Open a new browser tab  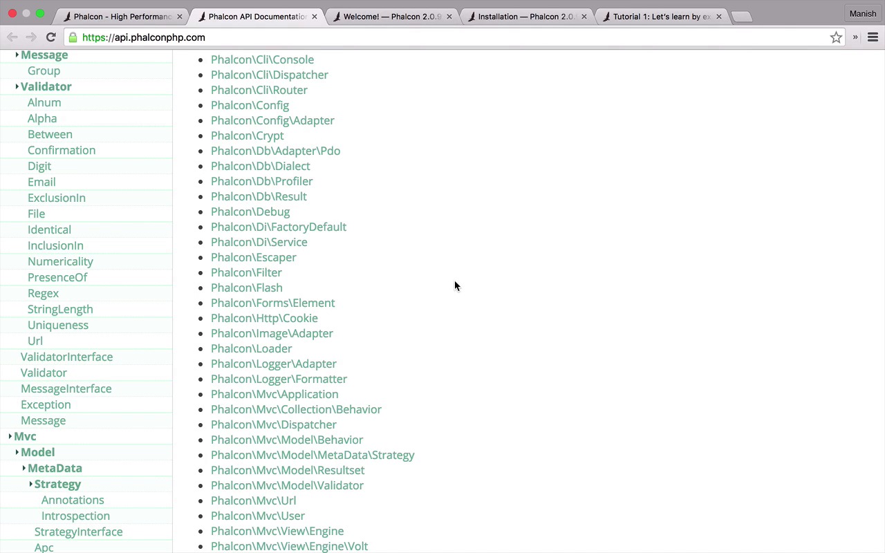click(x=741, y=17)
